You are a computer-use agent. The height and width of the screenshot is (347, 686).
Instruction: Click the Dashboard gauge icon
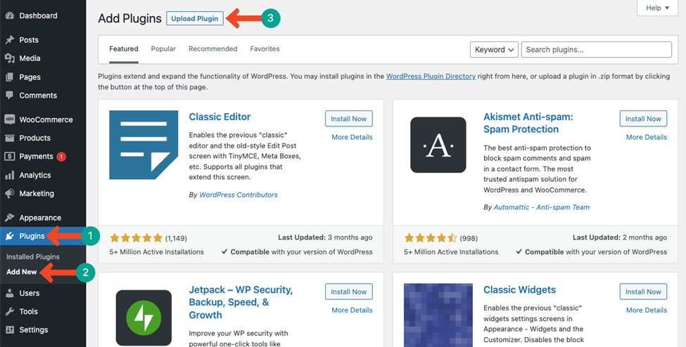pyautogui.click(x=10, y=15)
